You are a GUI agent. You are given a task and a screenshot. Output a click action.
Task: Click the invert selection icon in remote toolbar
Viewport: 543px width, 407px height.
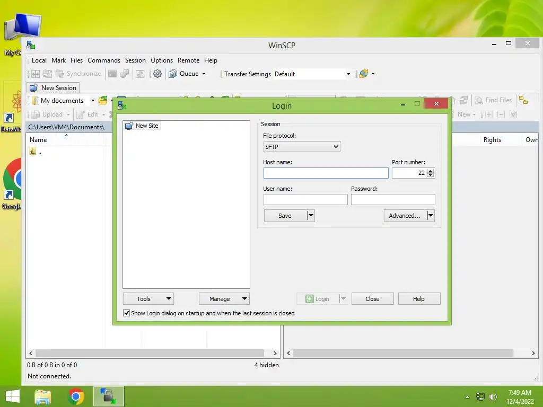pos(513,114)
